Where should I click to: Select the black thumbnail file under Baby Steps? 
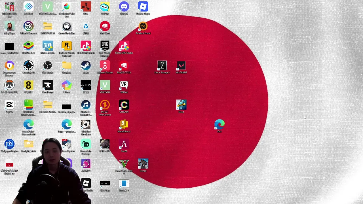tap(9, 47)
